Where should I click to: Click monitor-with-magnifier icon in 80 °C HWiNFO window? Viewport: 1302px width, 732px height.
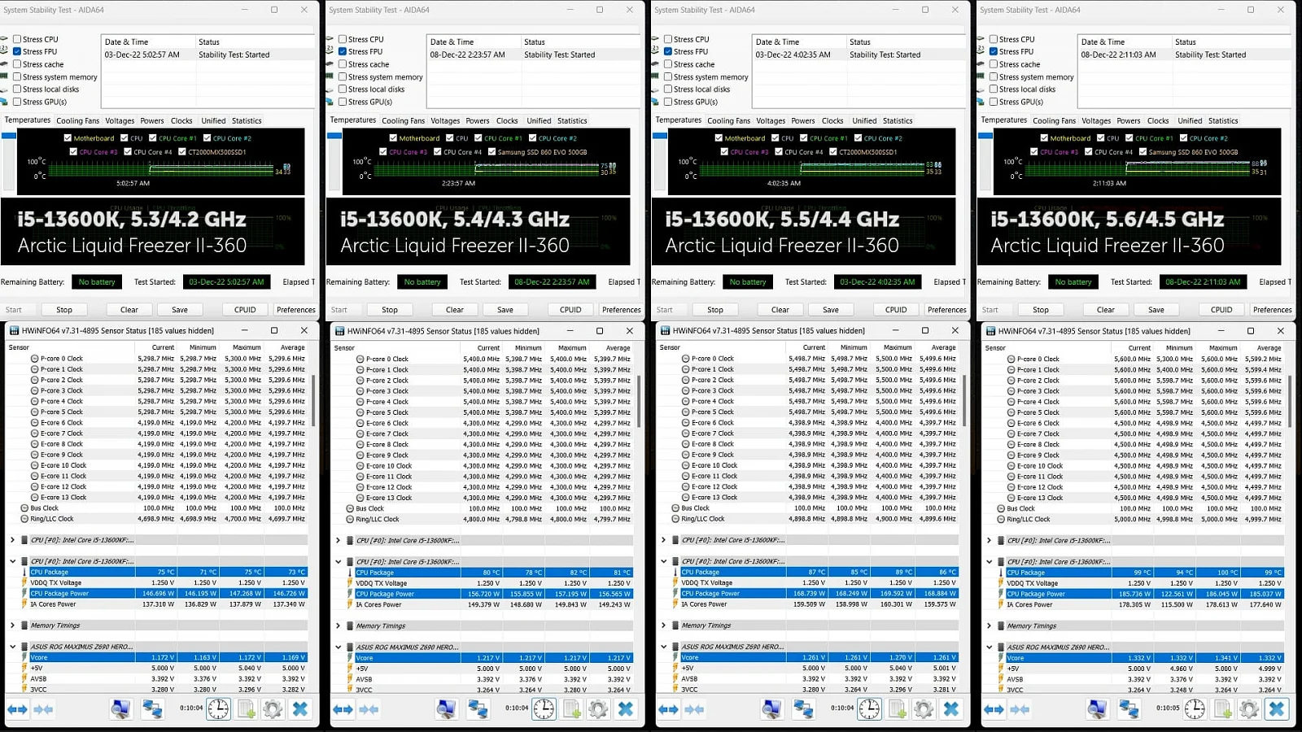coord(446,709)
